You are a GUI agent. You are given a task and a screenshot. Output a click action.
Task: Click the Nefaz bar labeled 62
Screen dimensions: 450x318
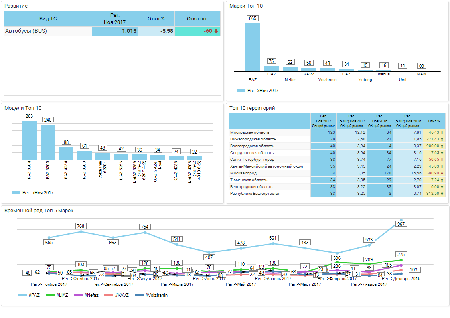click(x=290, y=69)
